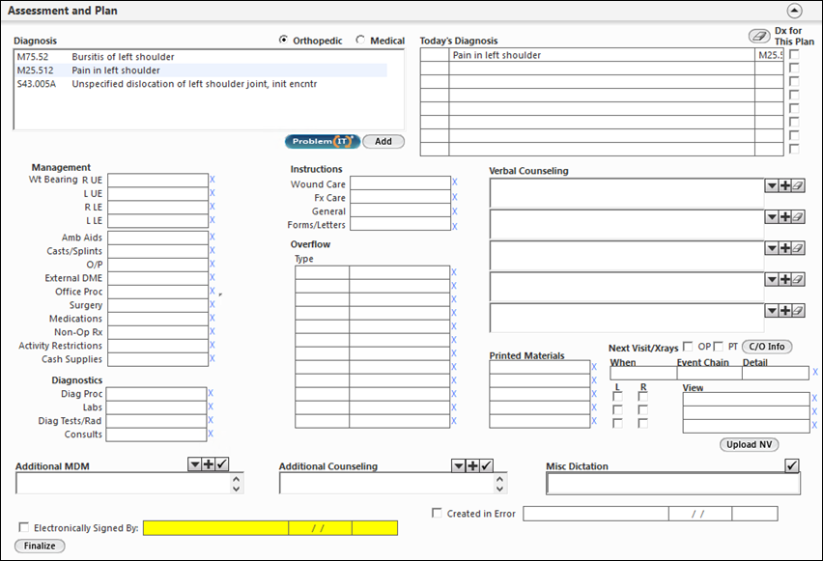Check the first R checkbox
Image resolution: width=823 pixels, height=561 pixels.
click(643, 397)
